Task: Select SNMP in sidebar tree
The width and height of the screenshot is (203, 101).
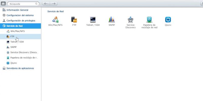Action: pyautogui.click(x=21, y=47)
